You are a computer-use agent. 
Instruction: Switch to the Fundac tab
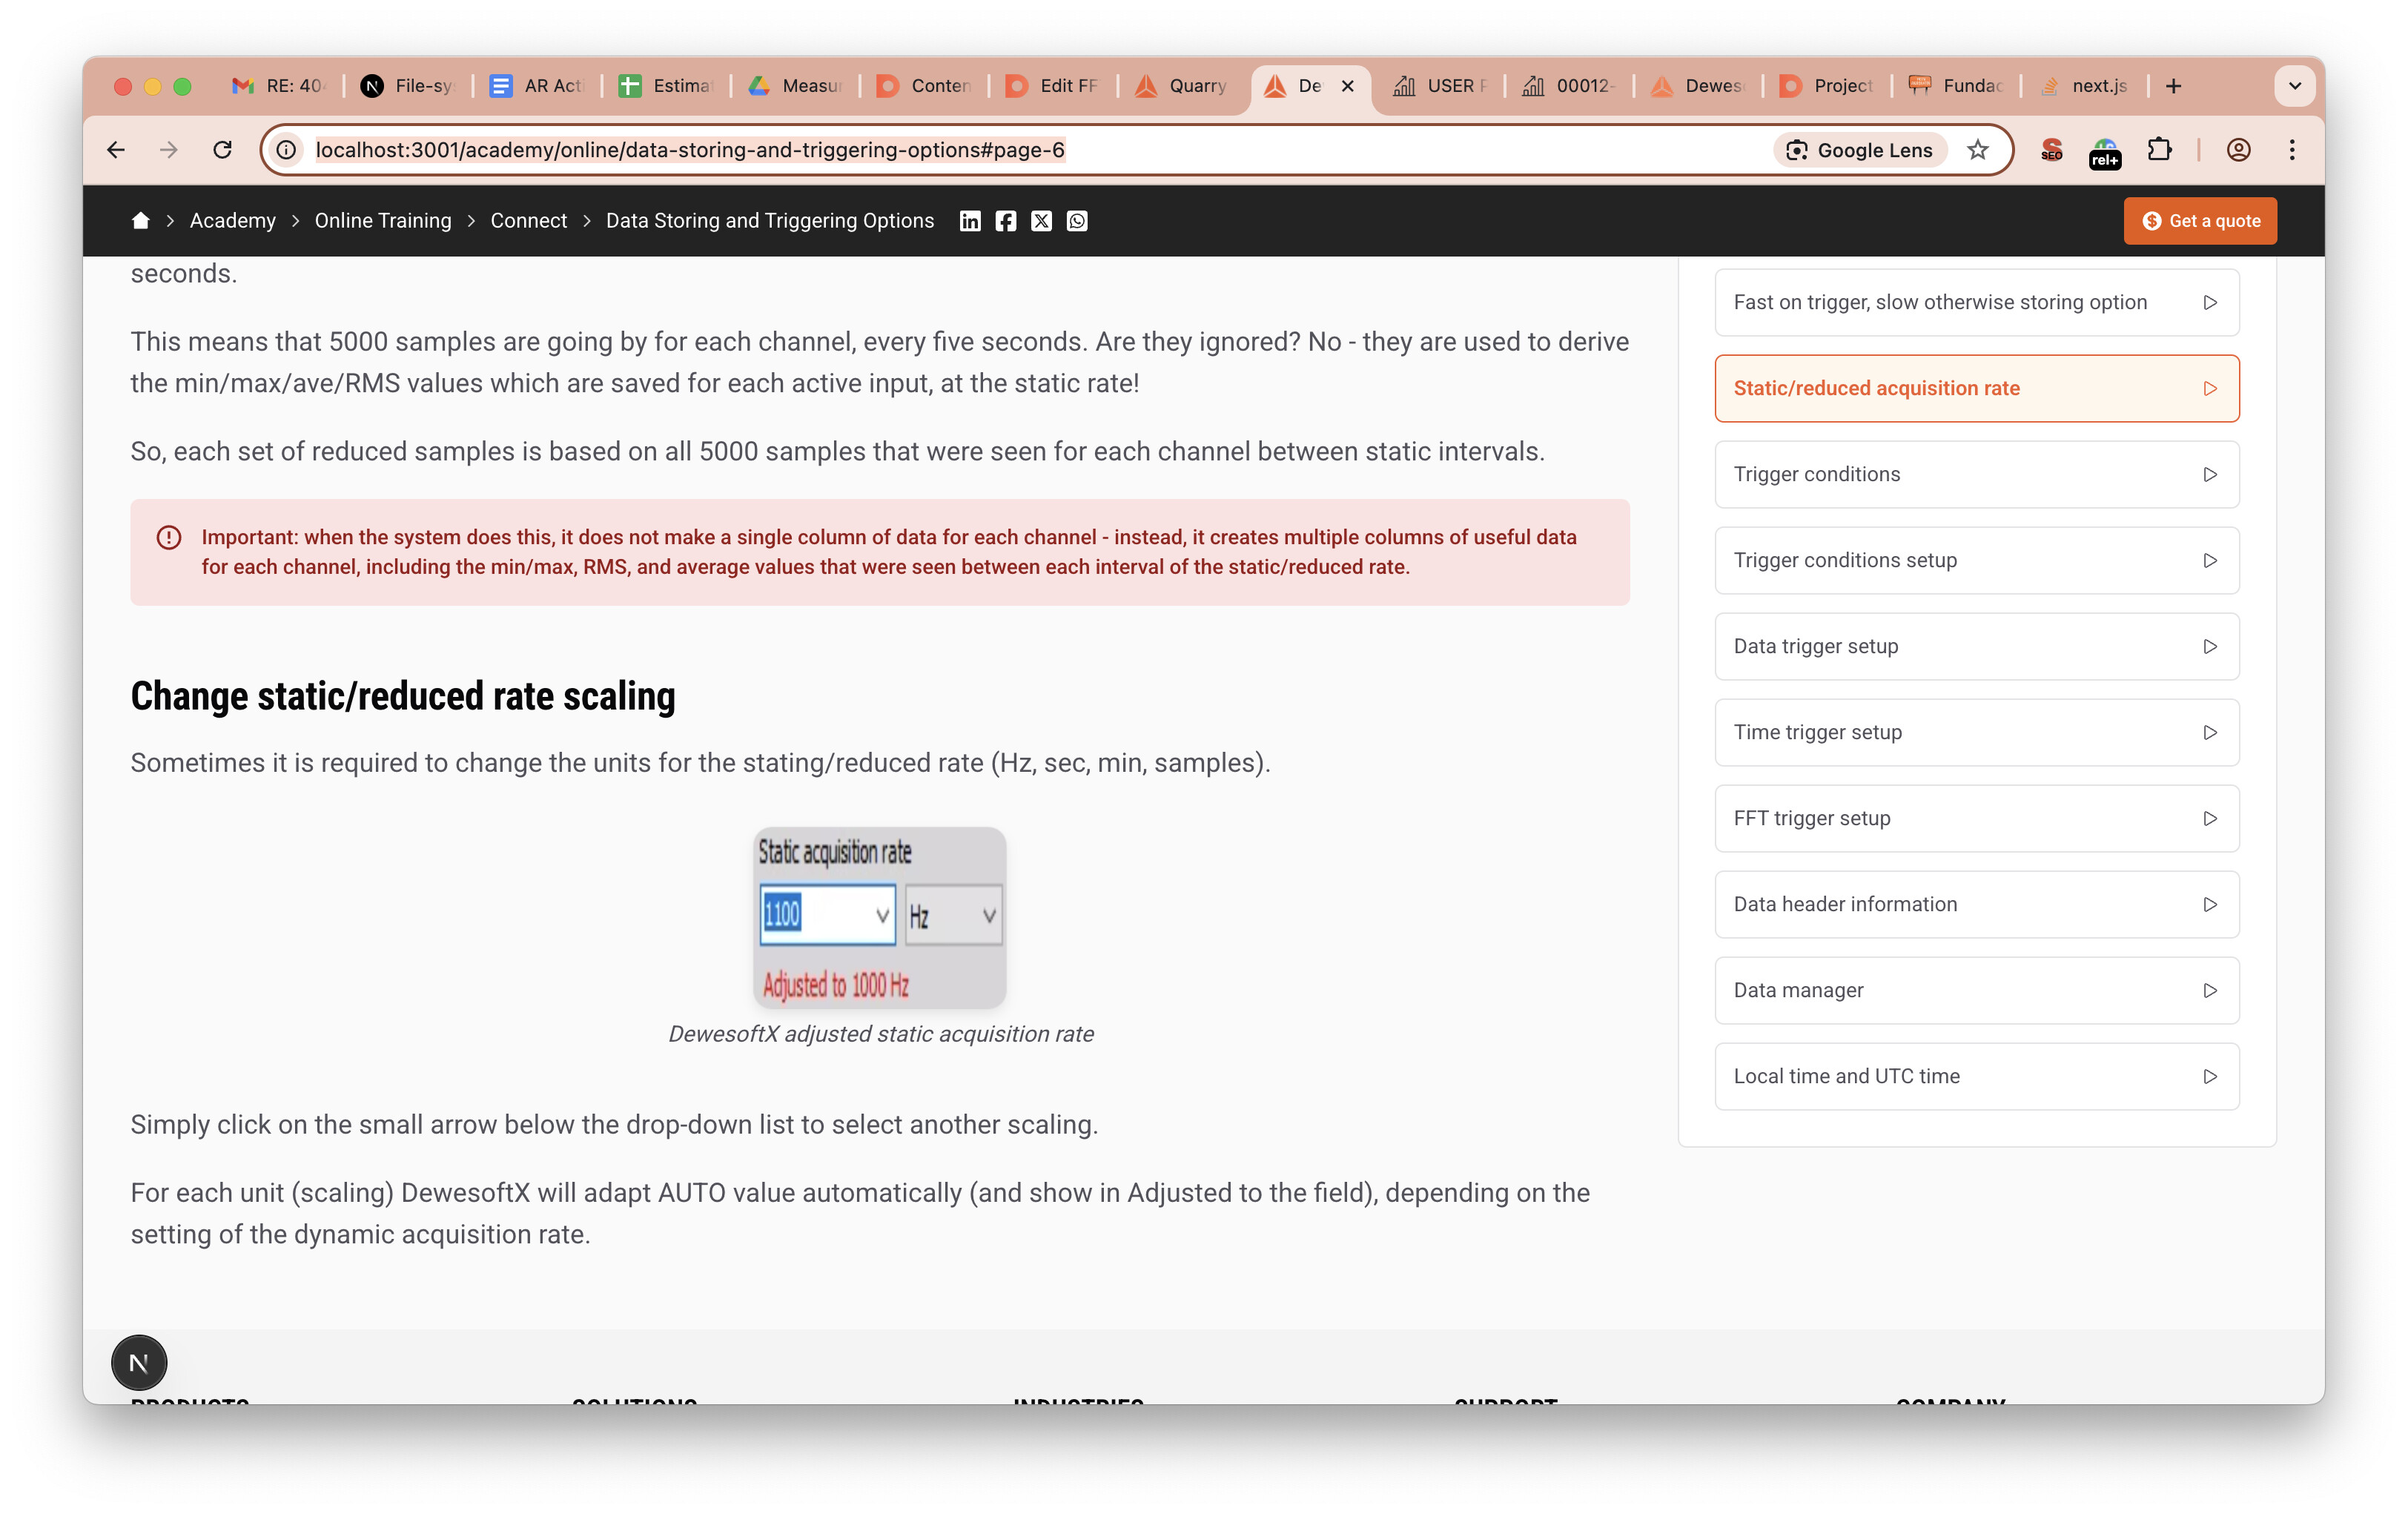tap(1956, 86)
